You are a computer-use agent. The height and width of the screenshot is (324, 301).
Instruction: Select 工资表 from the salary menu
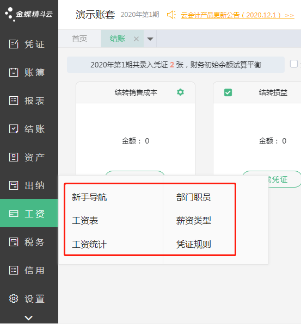tap(85, 221)
